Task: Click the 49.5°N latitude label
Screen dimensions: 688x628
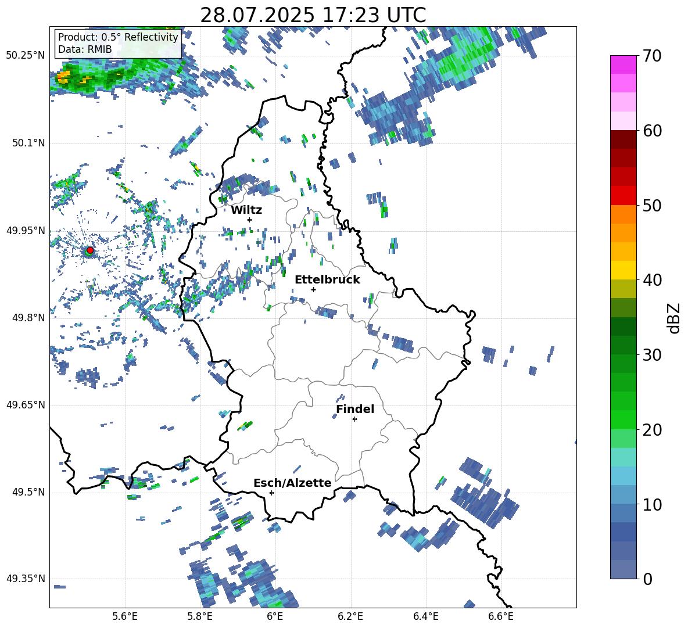Action: tap(28, 492)
